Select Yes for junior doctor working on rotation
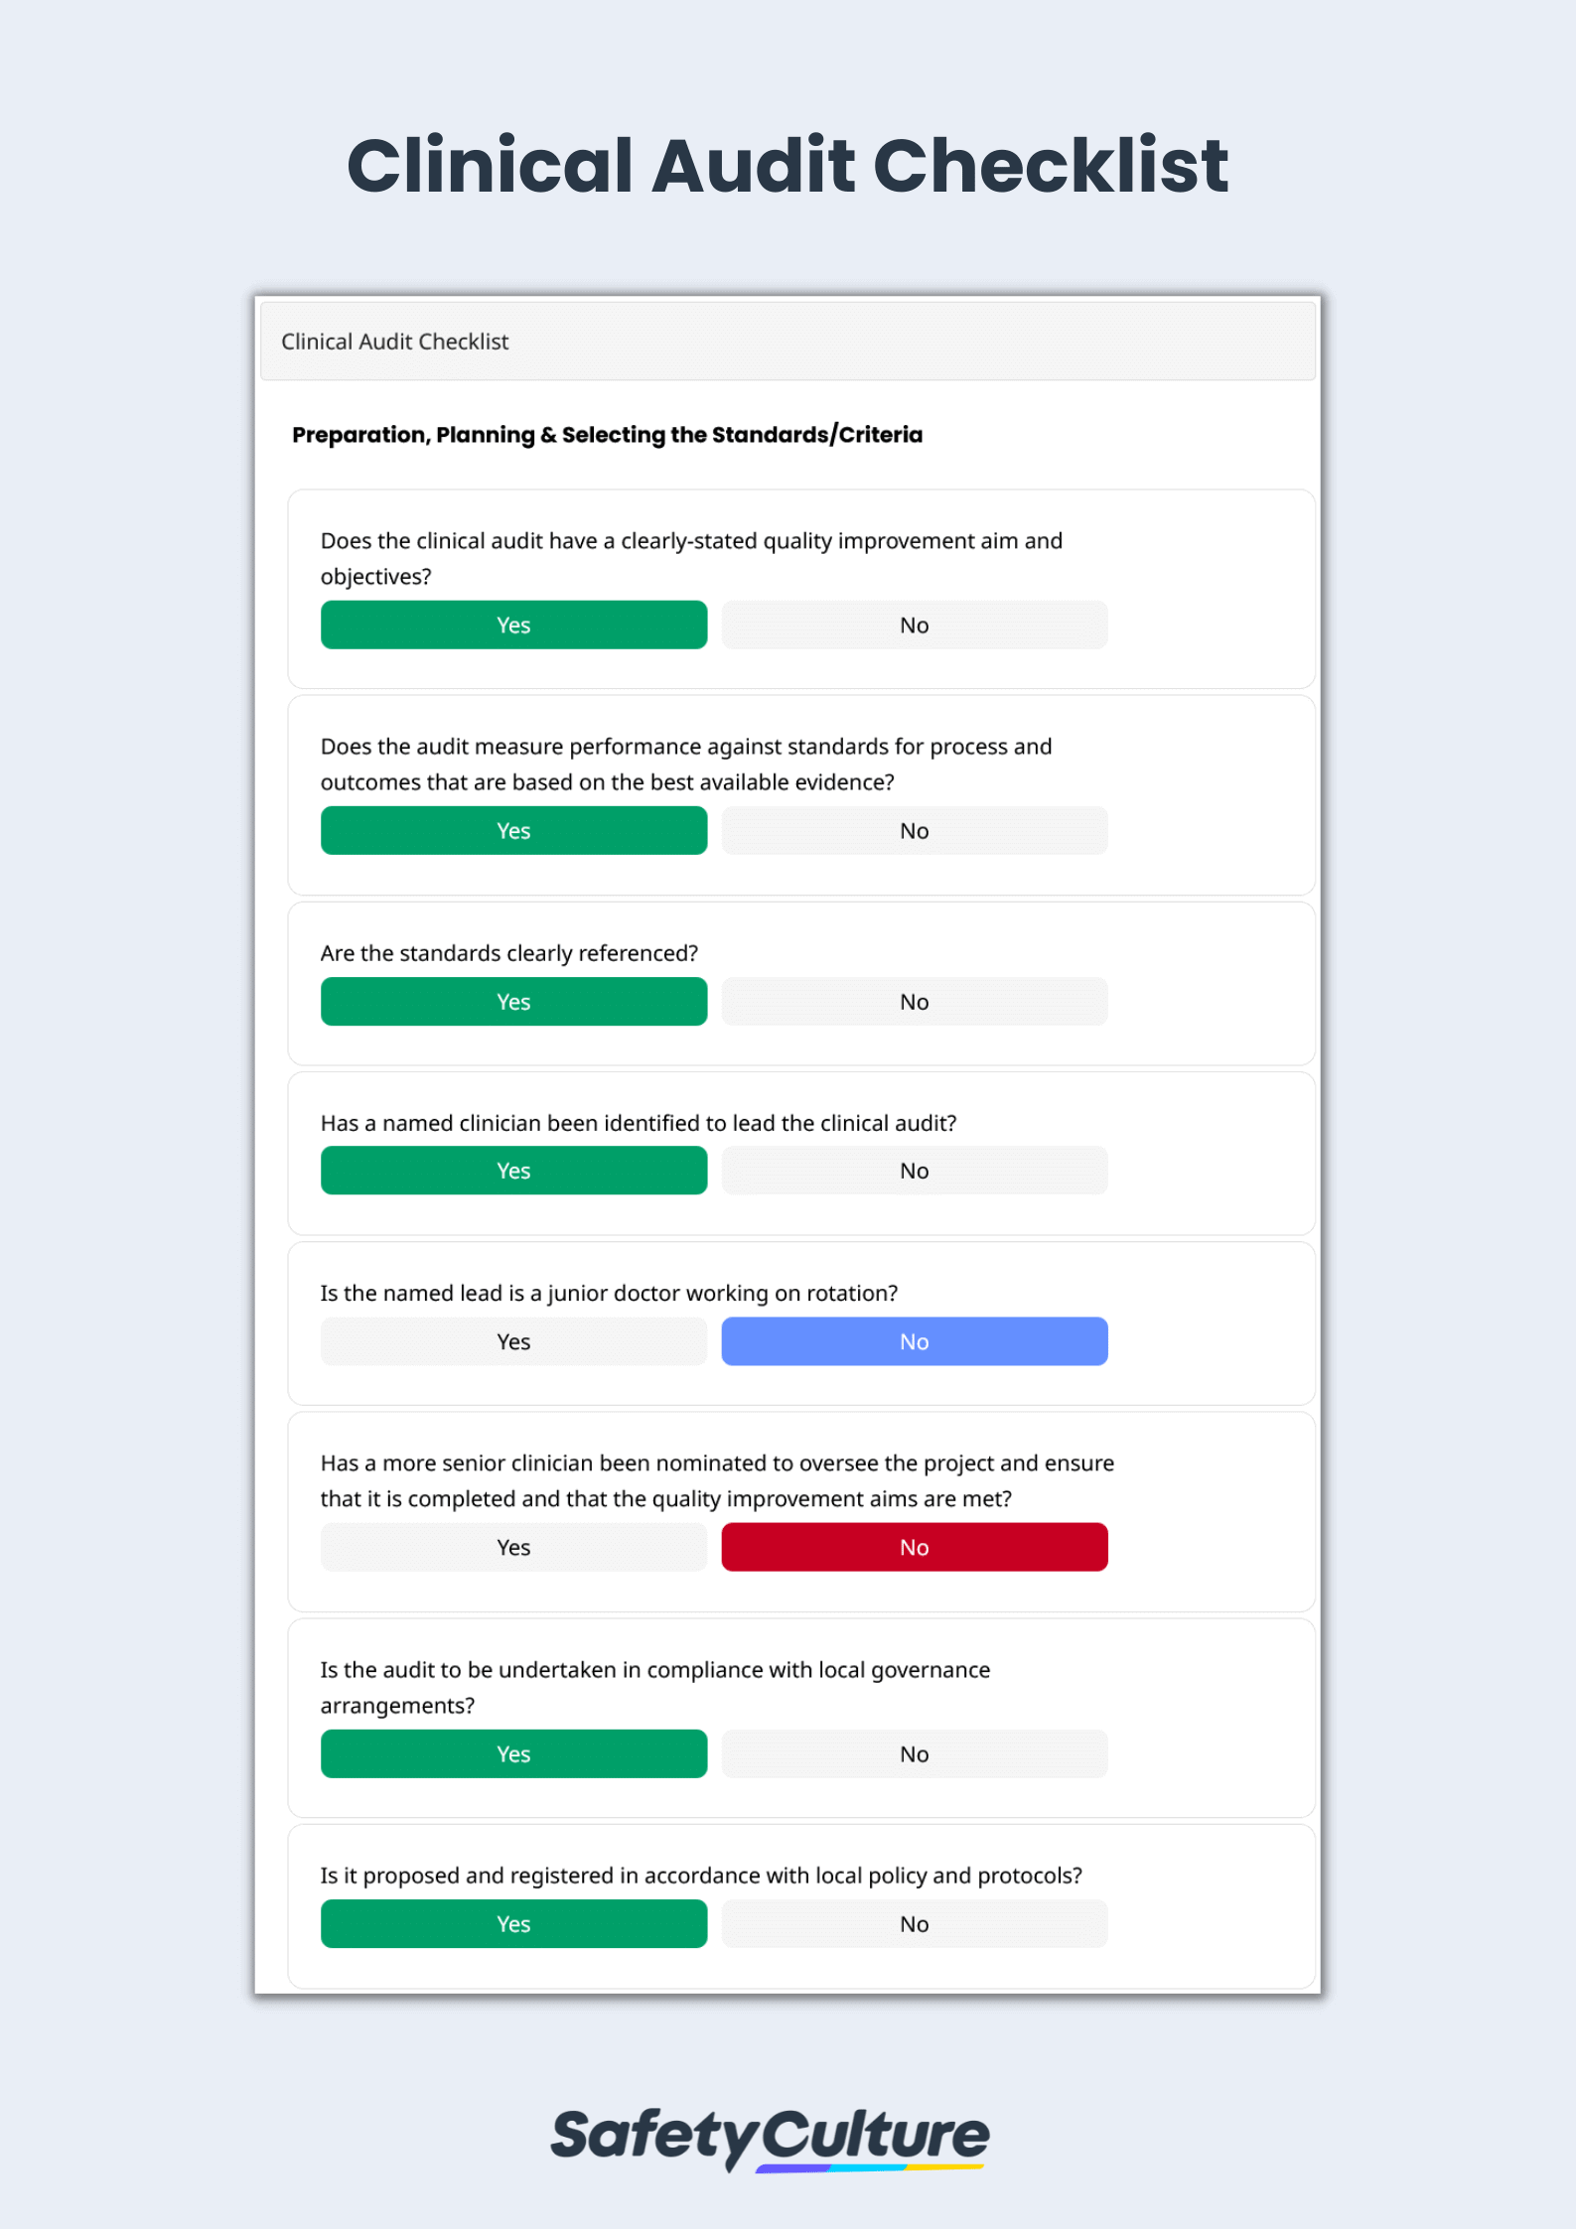 pyautogui.click(x=512, y=1340)
